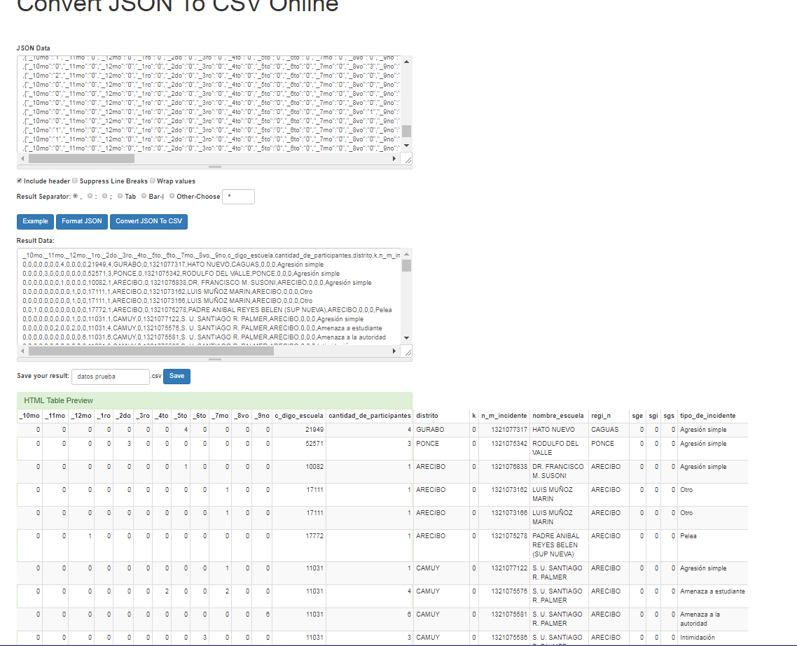This screenshot has width=797, height=646.
Task: Choose Tab as result separator
Action: pyautogui.click(x=120, y=196)
